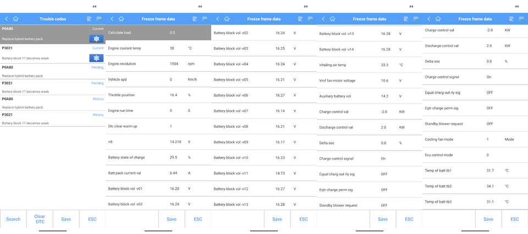Viewport: 528px width, 234px height.
Task: Tap ESC on the screen listing Battery block vol -v06
Action: 304,219
